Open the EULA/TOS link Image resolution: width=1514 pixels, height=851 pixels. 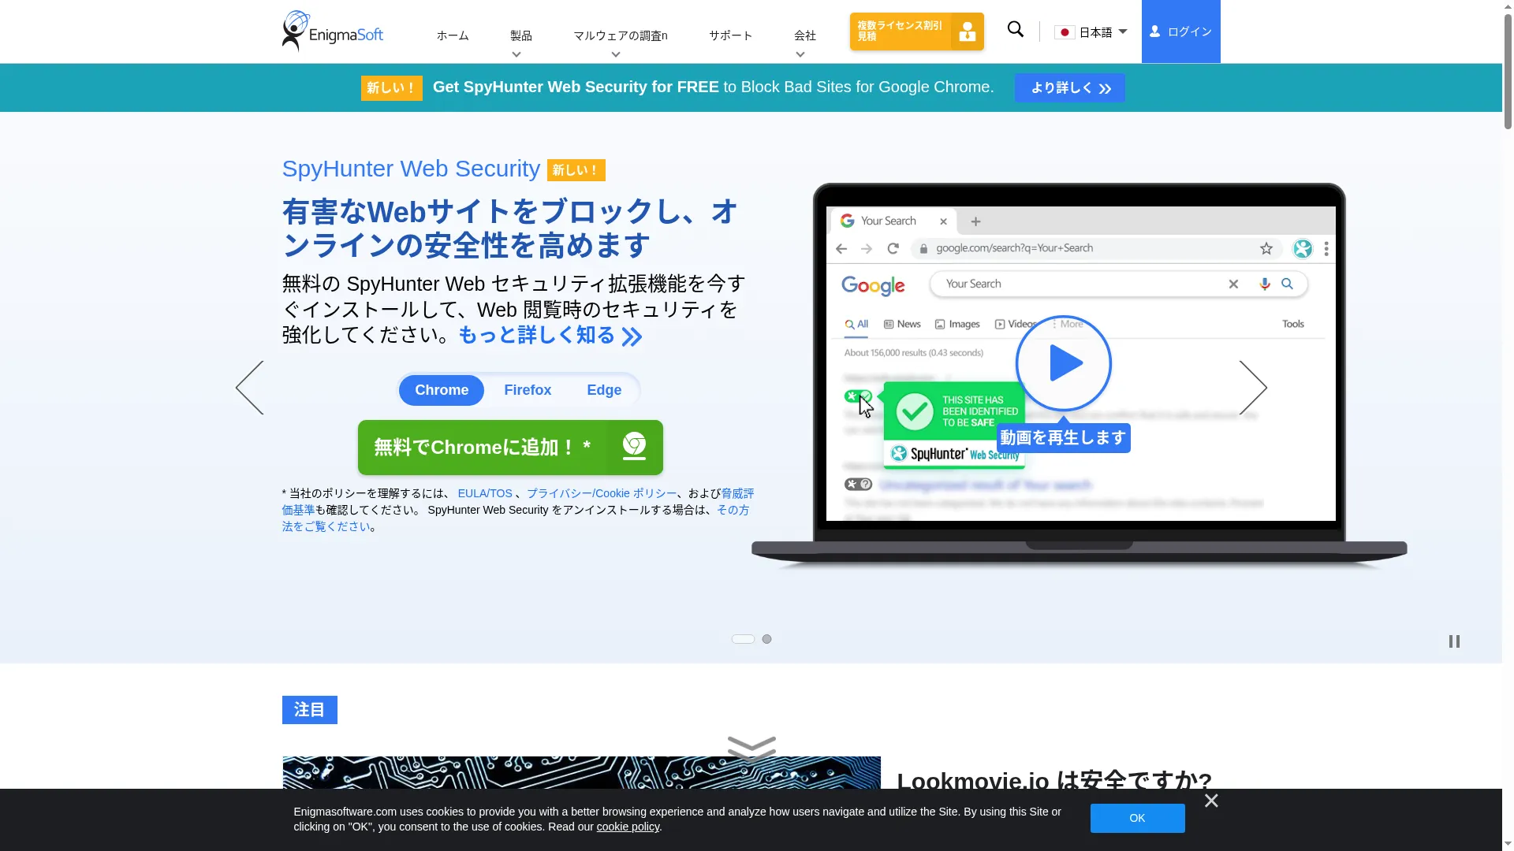(x=485, y=493)
